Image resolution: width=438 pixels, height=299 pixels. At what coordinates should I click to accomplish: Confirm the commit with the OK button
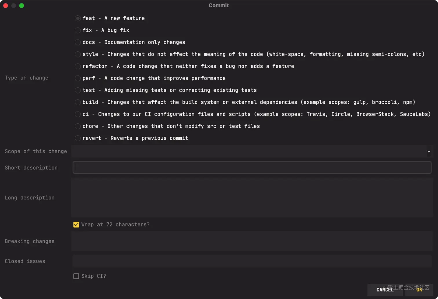coord(419,290)
